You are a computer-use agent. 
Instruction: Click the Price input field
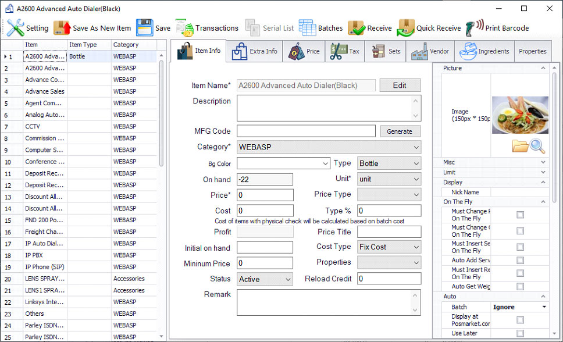tap(265, 195)
